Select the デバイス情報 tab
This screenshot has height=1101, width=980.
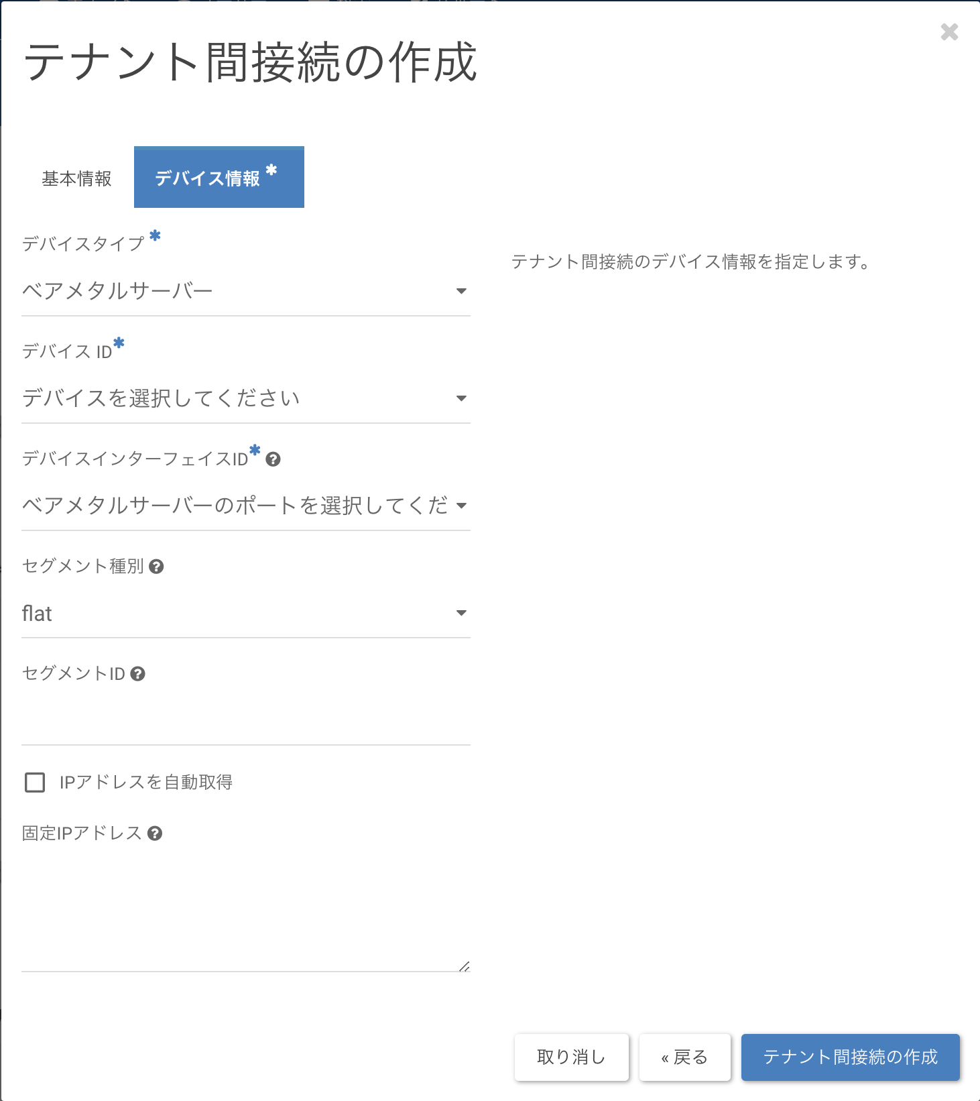pyautogui.click(x=219, y=178)
